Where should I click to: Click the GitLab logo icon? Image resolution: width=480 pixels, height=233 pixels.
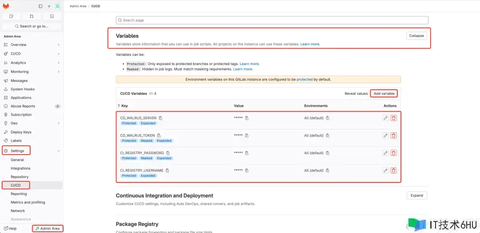[x=6, y=6]
